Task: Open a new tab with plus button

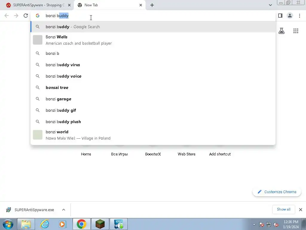Action: [x=152, y=5]
